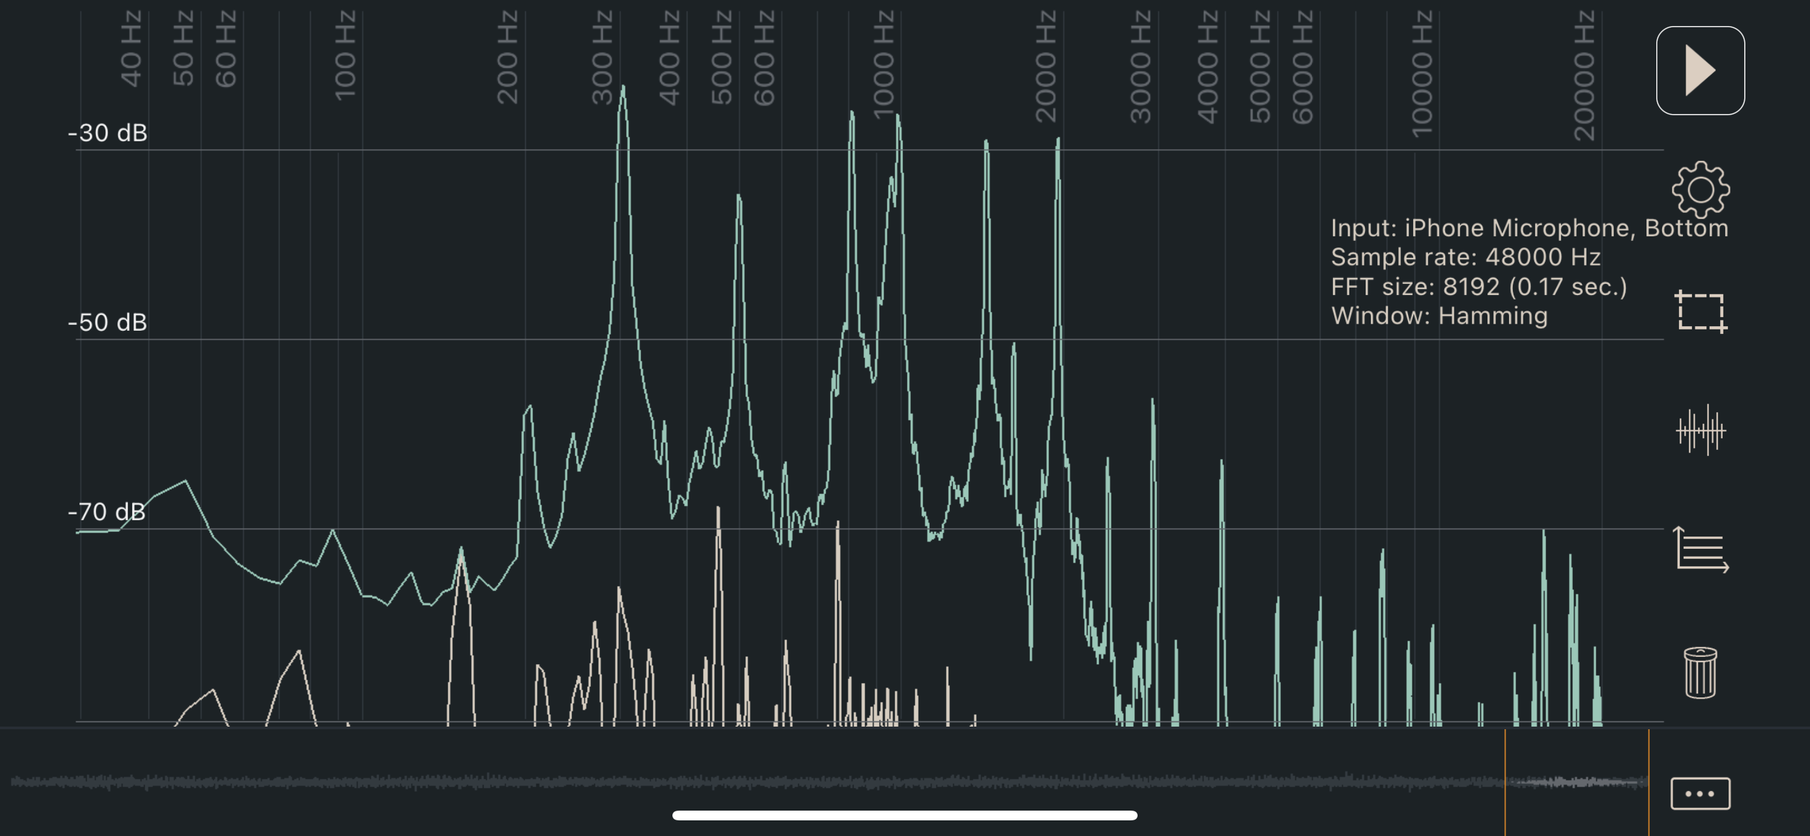1810x836 pixels.
Task: Tap the waveform view icon
Action: tap(1701, 430)
